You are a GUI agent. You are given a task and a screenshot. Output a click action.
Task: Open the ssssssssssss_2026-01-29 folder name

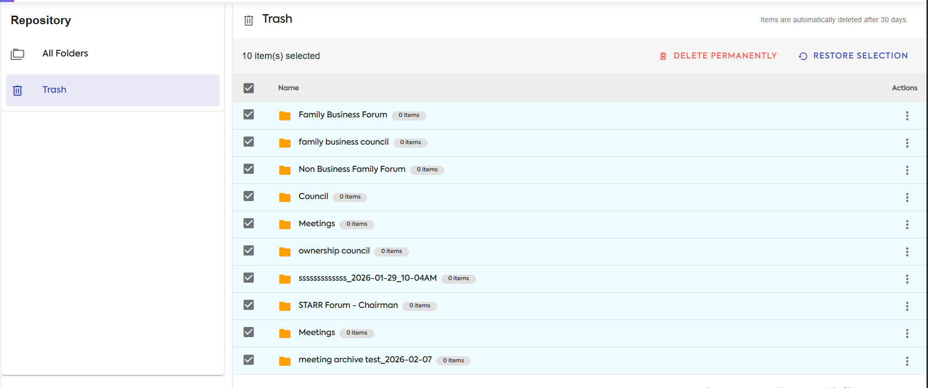tap(368, 278)
